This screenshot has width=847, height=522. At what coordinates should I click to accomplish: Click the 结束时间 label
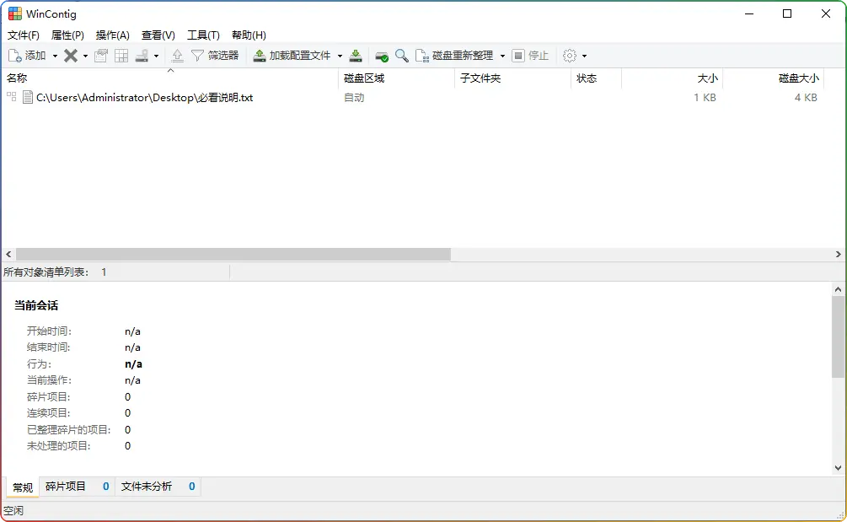(49, 347)
